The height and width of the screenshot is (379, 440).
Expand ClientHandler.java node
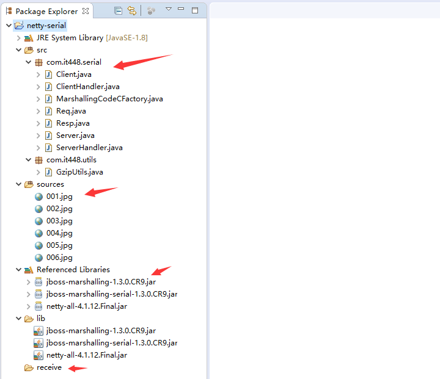coord(38,87)
